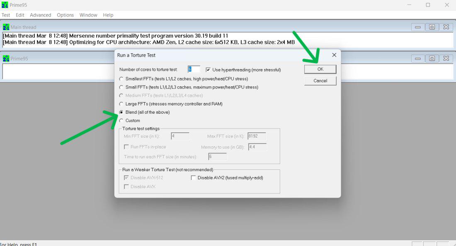456x246 pixels.
Task: Toggle the Disable AVX-512 checkbox
Action: 127,177
